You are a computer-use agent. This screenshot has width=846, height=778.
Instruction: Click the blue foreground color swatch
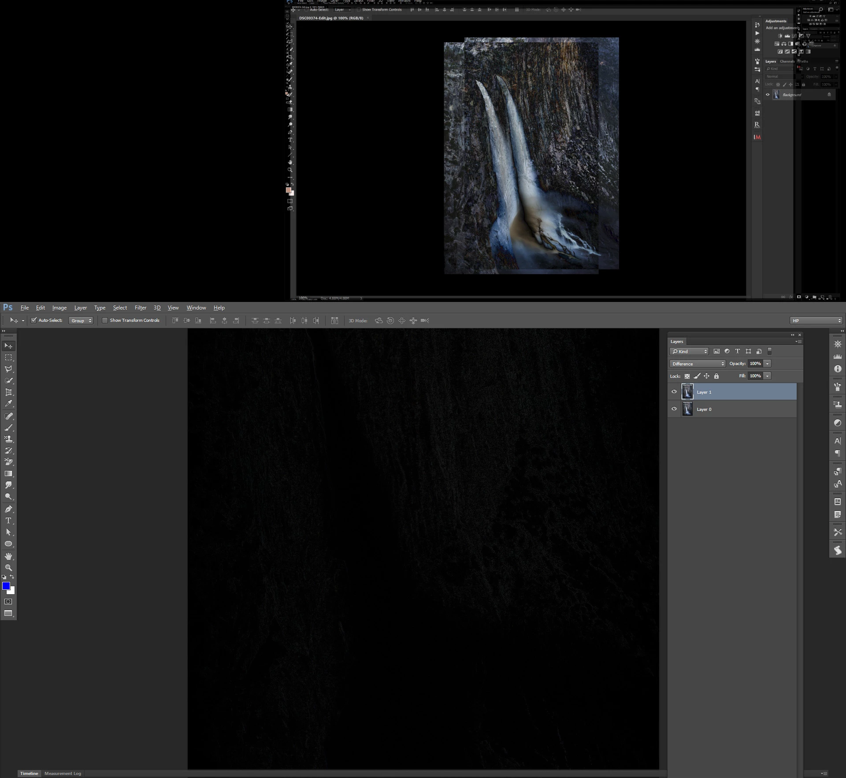[x=6, y=586]
